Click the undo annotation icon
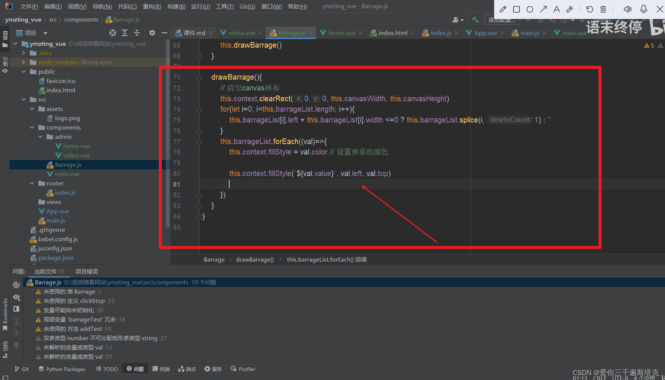The width and height of the screenshot is (665, 380). click(590, 9)
